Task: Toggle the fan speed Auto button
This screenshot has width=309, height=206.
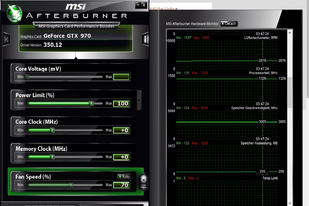Action: pos(124,176)
